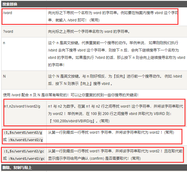Select the code :%s/word1/word2/gc
Viewport: 187px width, 172px height.
[x=26, y=159]
